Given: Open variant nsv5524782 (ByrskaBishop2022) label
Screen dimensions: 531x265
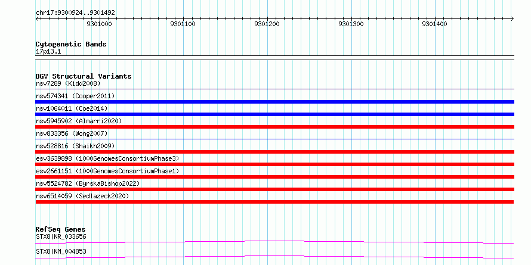Looking at the screenshot, I should pos(88,183).
